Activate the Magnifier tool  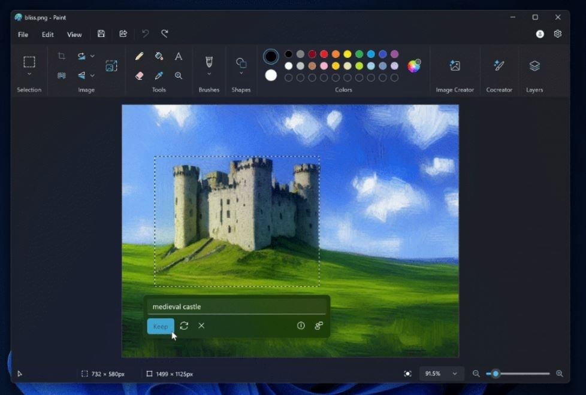(x=179, y=76)
